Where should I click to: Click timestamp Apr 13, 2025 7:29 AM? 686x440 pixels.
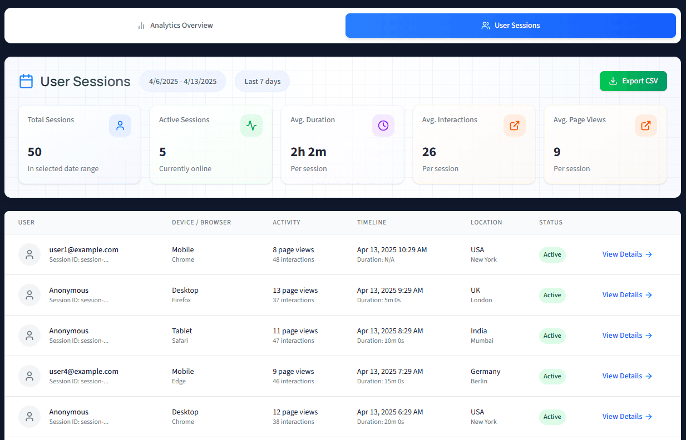coord(390,372)
